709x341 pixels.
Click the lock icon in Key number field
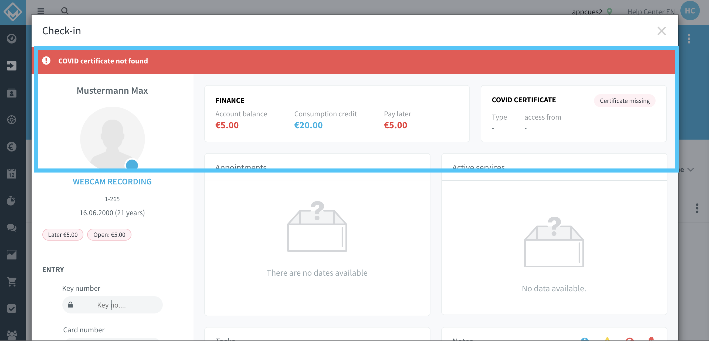[x=70, y=304]
